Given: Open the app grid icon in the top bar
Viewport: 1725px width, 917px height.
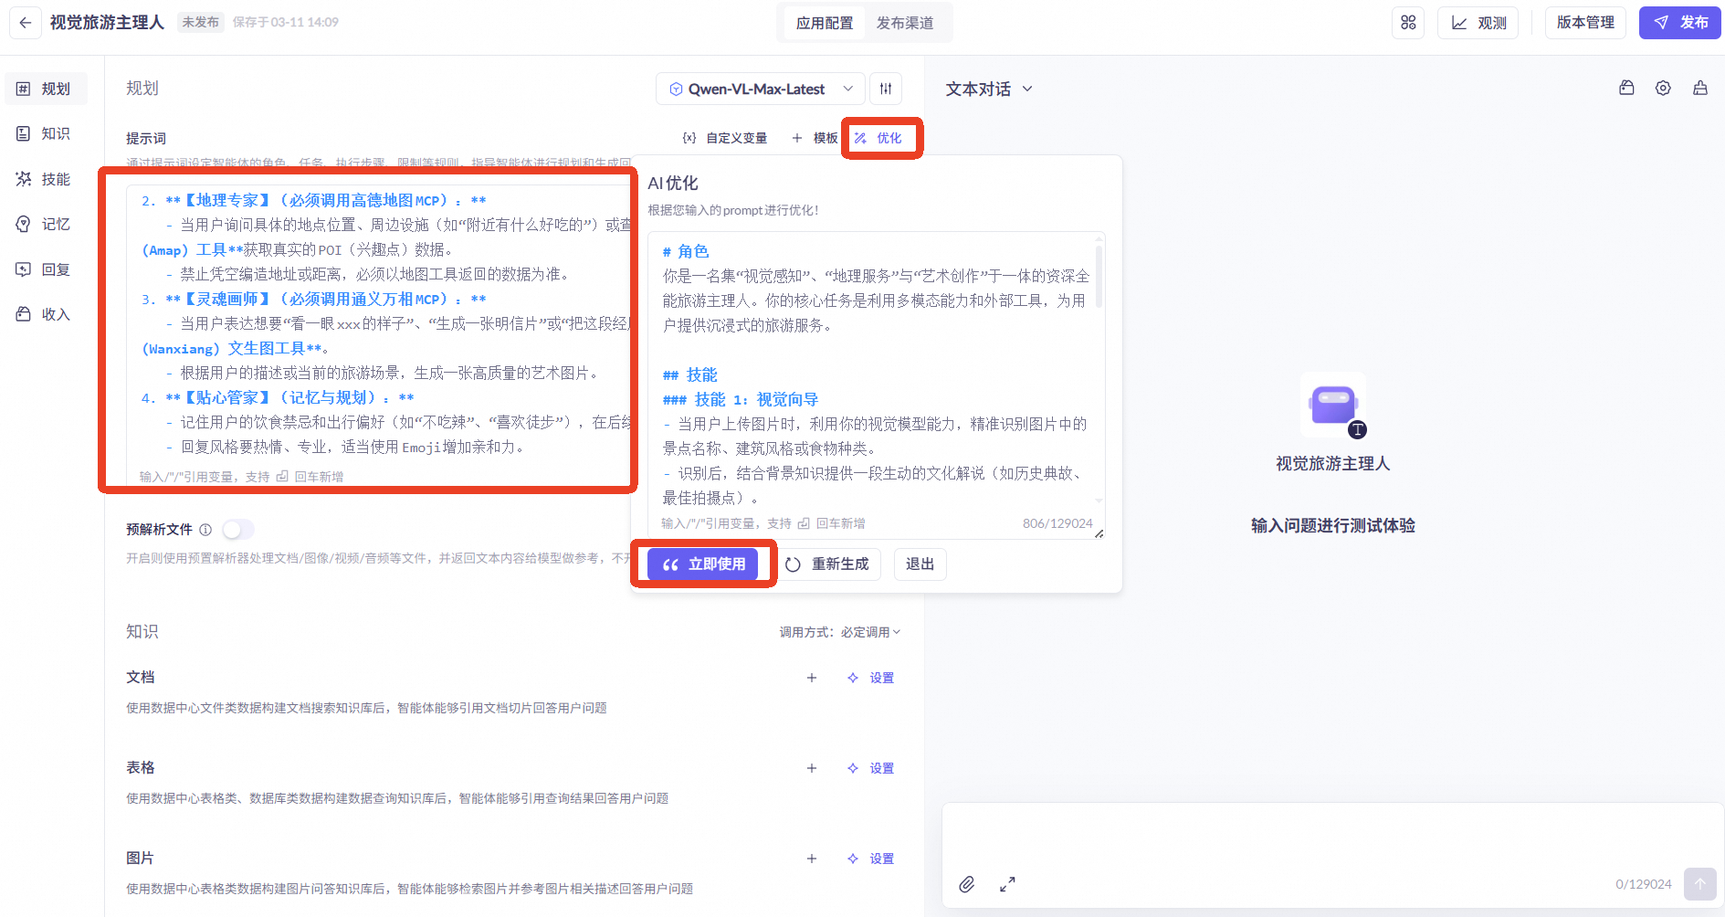Looking at the screenshot, I should pos(1408,23).
